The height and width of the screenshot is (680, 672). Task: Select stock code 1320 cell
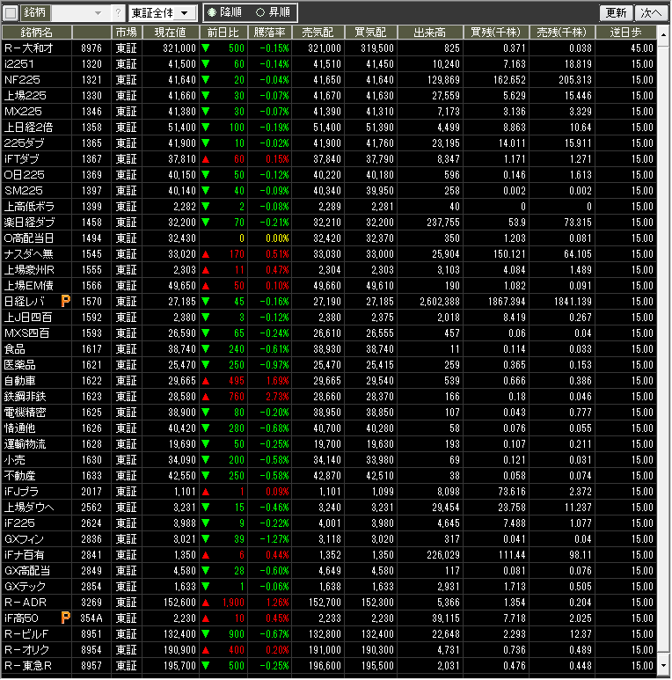[91, 63]
